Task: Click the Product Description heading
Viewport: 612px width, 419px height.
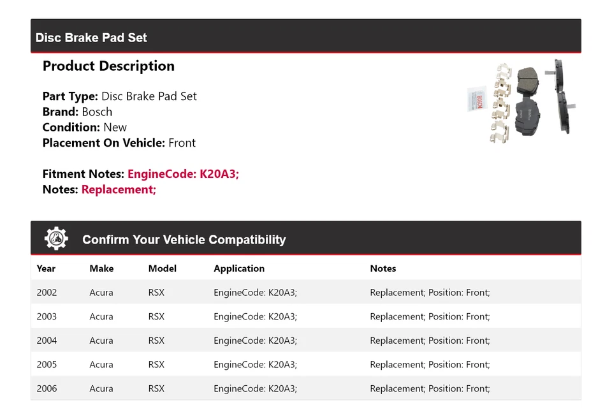Action: point(108,66)
